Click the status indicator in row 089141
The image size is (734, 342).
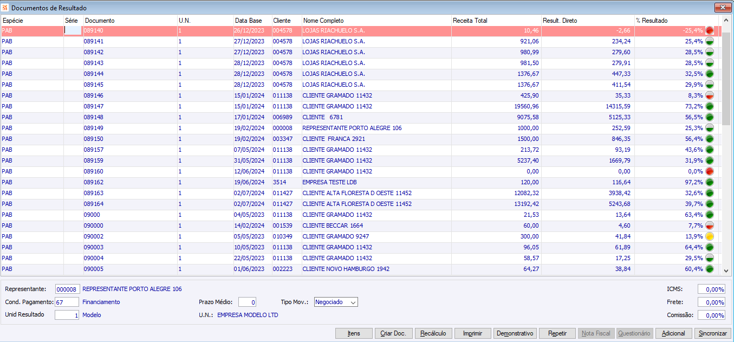(710, 41)
